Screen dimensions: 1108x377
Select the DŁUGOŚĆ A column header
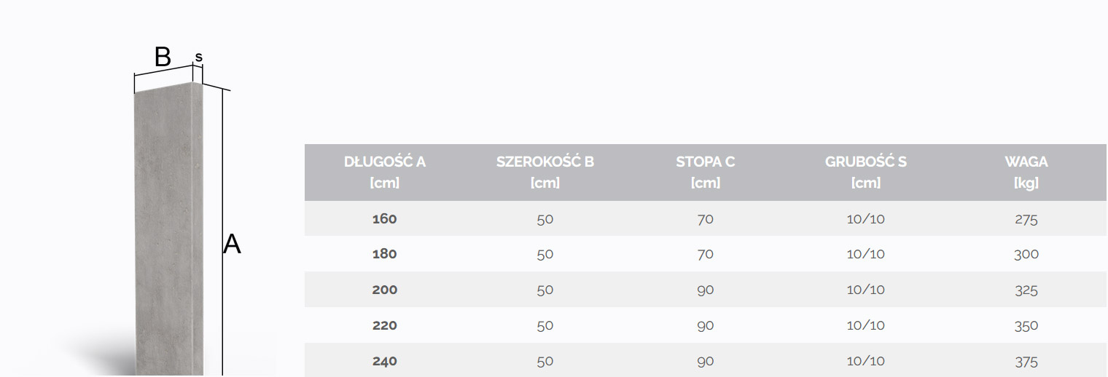click(385, 172)
